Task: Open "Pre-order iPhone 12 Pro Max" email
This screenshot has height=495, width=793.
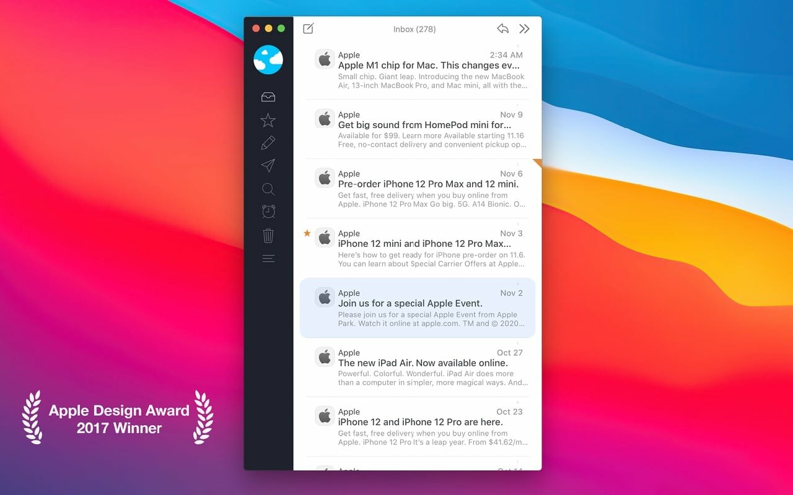Action: (418, 189)
